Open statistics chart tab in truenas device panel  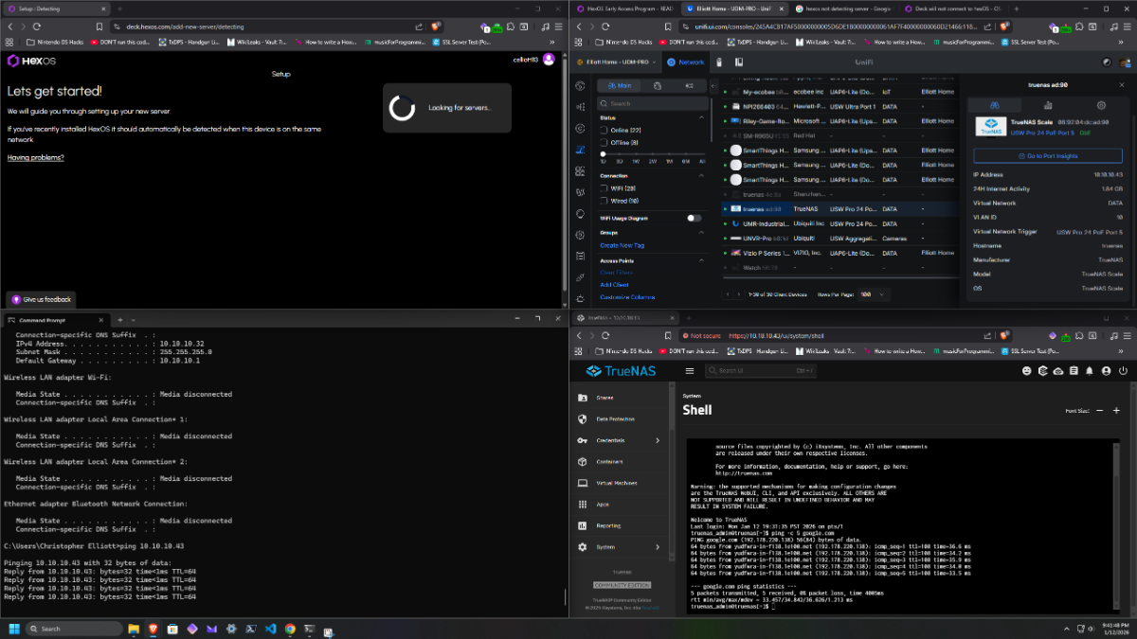[1048, 106]
